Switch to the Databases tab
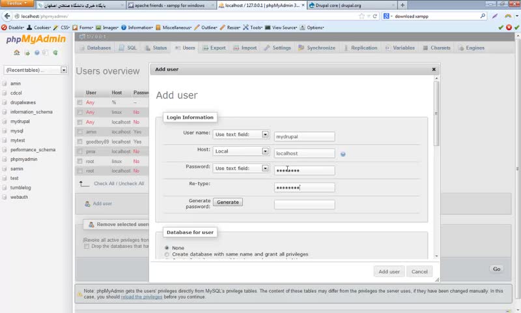 click(x=95, y=48)
